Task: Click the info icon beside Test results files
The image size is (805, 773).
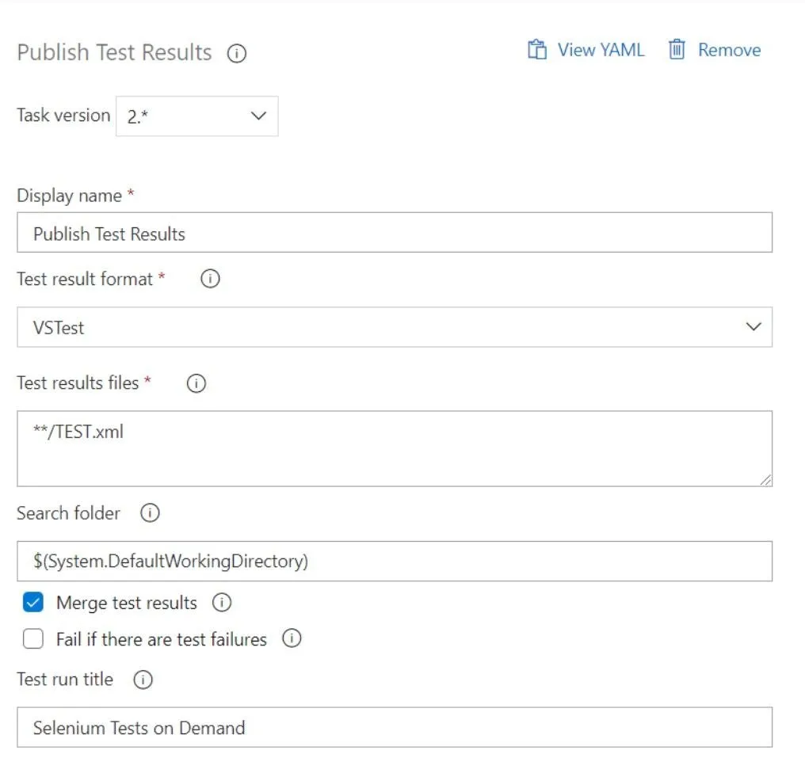Action: coord(195,383)
